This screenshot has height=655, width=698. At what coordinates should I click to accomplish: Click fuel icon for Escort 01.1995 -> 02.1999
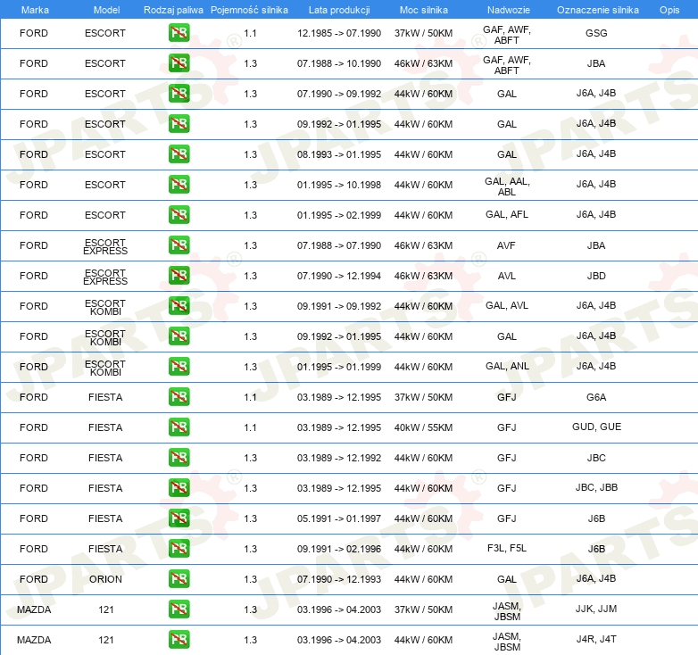click(x=179, y=214)
